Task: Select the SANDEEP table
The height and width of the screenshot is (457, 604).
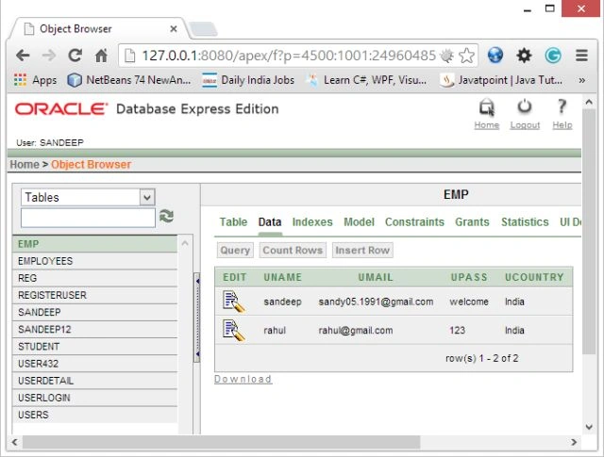Action: pyautogui.click(x=94, y=312)
